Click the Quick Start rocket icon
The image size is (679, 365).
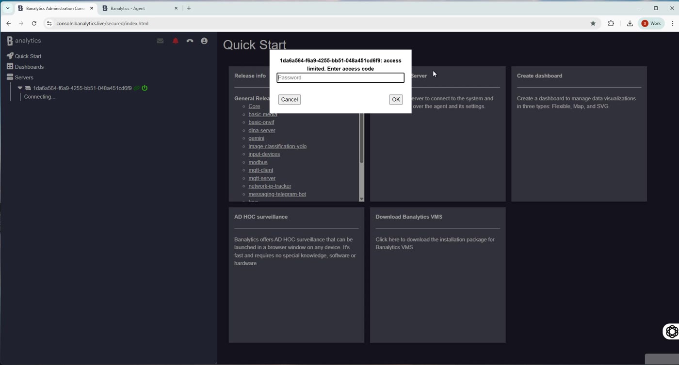tap(10, 56)
